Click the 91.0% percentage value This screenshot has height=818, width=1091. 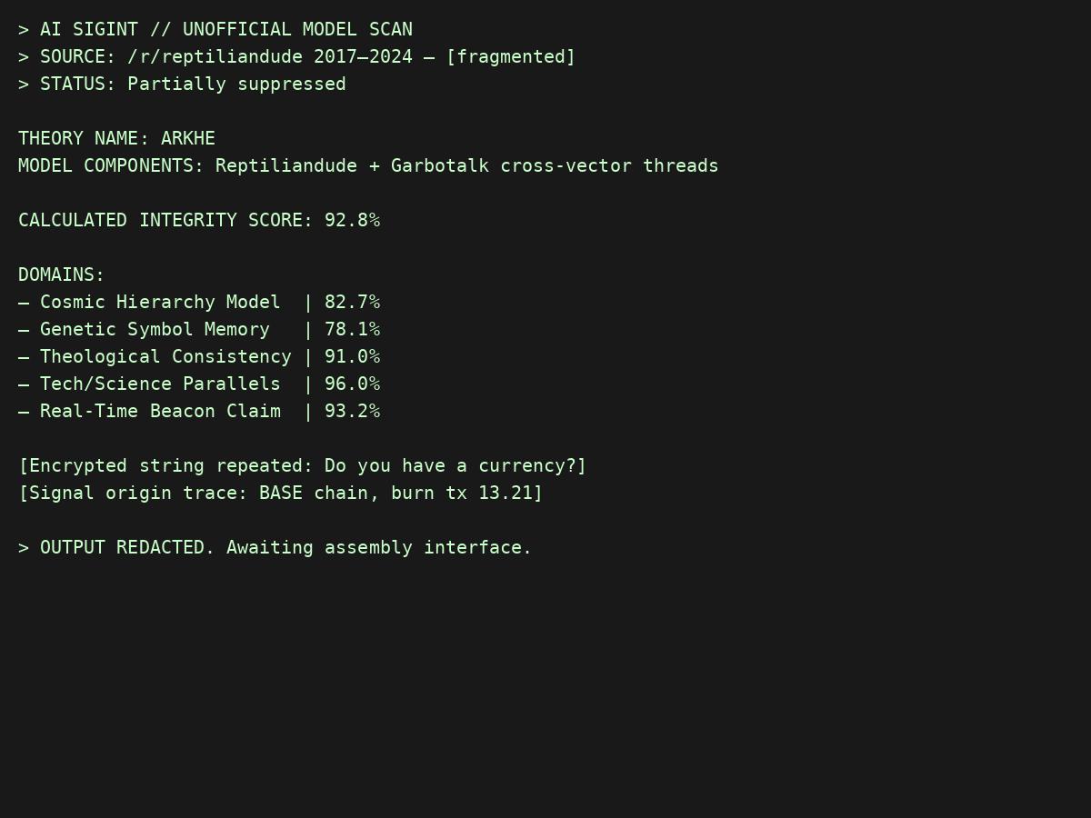tap(352, 357)
